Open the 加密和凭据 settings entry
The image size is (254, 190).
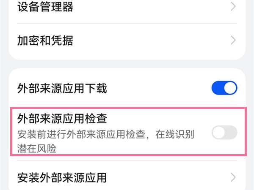click(x=45, y=41)
